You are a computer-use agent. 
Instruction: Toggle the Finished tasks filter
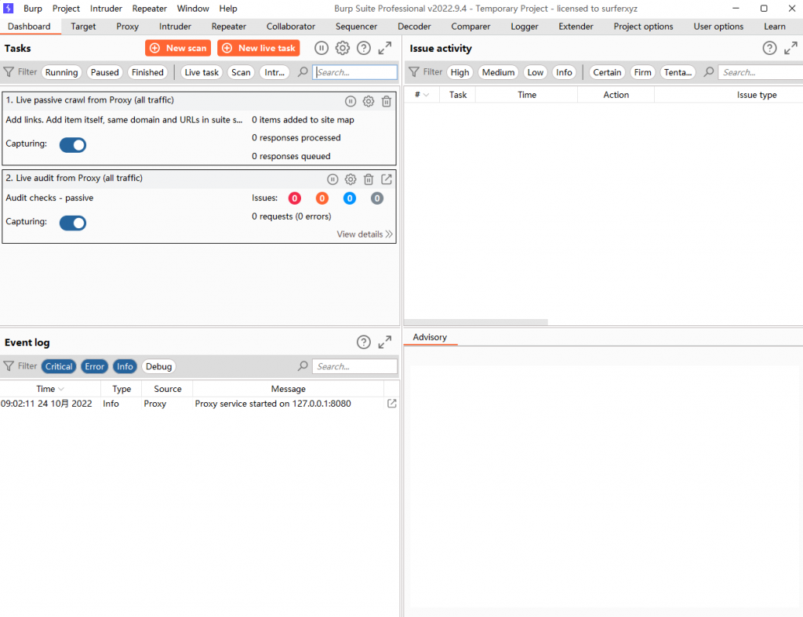point(147,72)
